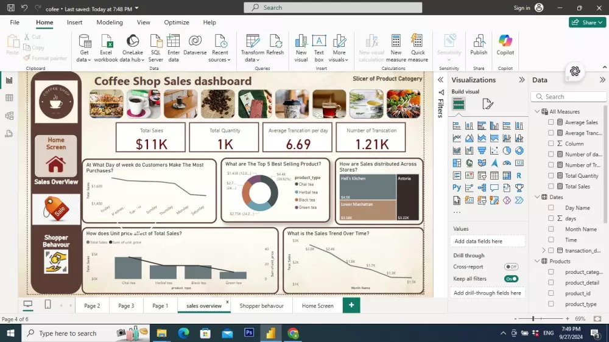Click the coffee beans product image slicer
The image size is (609, 342).
[218, 104]
